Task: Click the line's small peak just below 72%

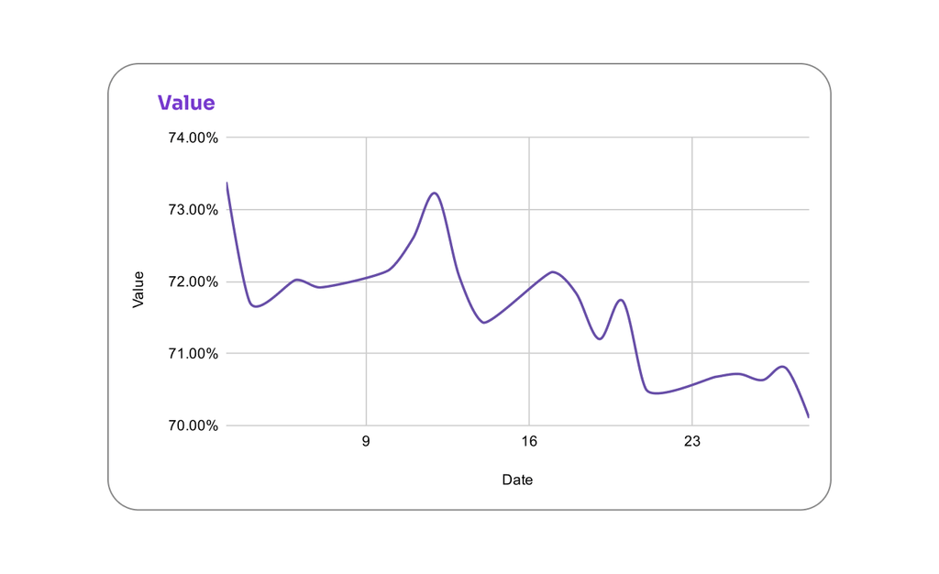Action: pos(621,300)
